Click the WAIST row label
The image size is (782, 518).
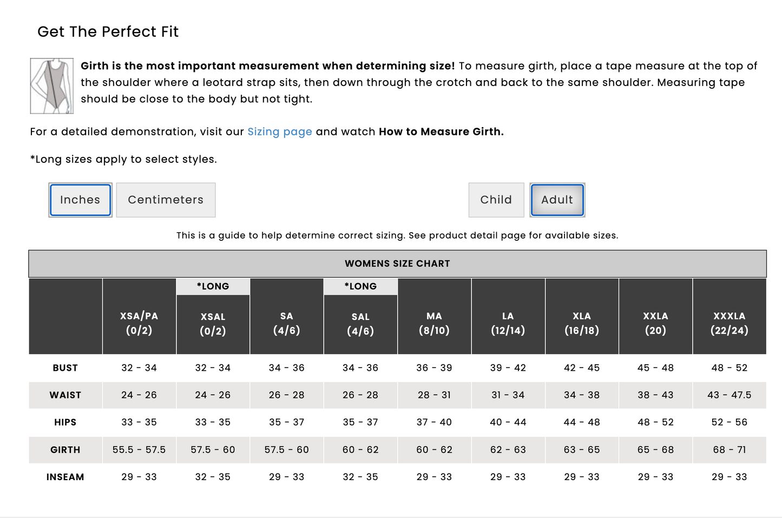pyautogui.click(x=65, y=395)
